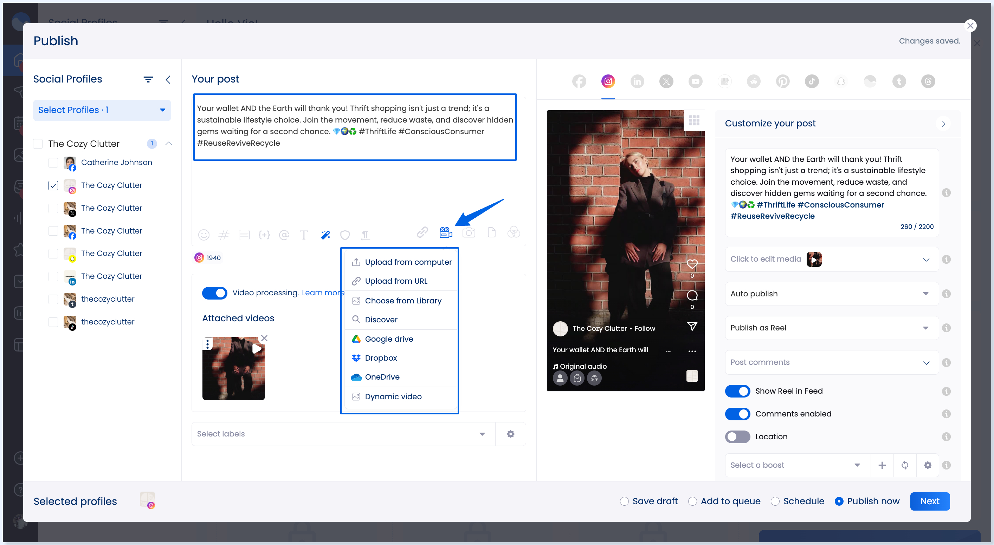Image resolution: width=994 pixels, height=545 pixels.
Task: Select Save draft radio option
Action: click(624, 501)
